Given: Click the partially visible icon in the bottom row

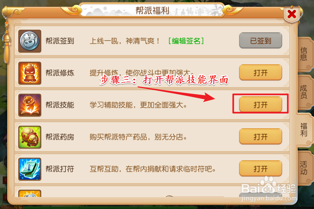Looking at the screenshot, I should 30,193.
